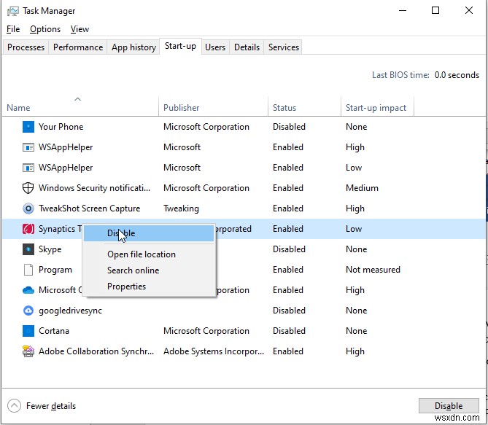Screen dimensions: 488x425
Task: Close the Task Manager window
Action: (469, 11)
